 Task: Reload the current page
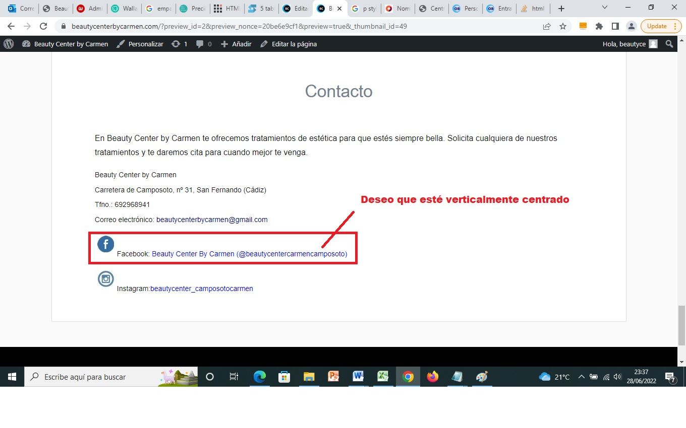(x=43, y=26)
